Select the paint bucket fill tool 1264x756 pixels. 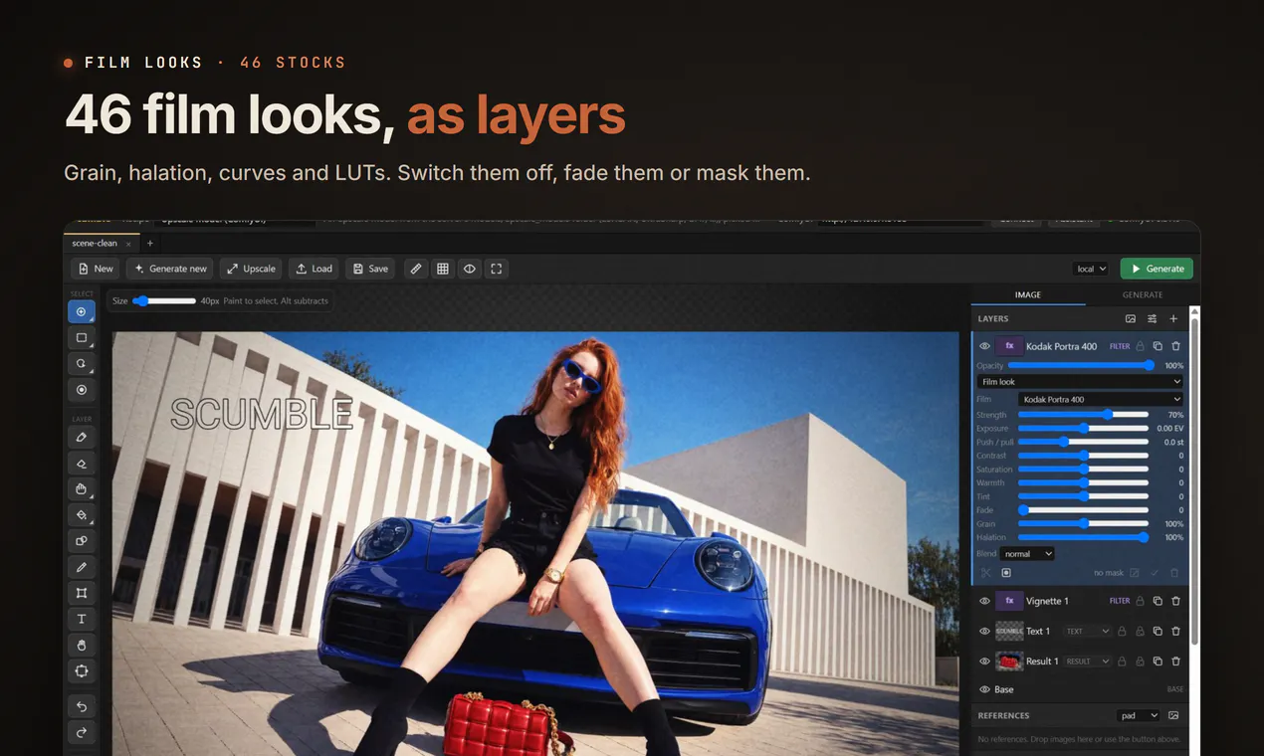click(x=82, y=515)
